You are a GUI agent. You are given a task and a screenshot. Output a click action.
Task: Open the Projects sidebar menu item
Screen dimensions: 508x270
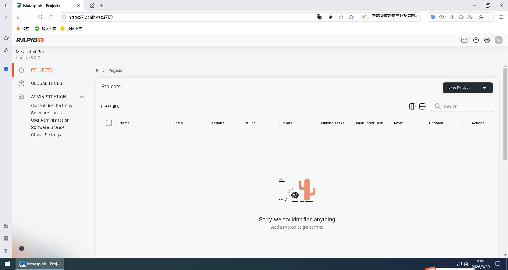click(42, 70)
